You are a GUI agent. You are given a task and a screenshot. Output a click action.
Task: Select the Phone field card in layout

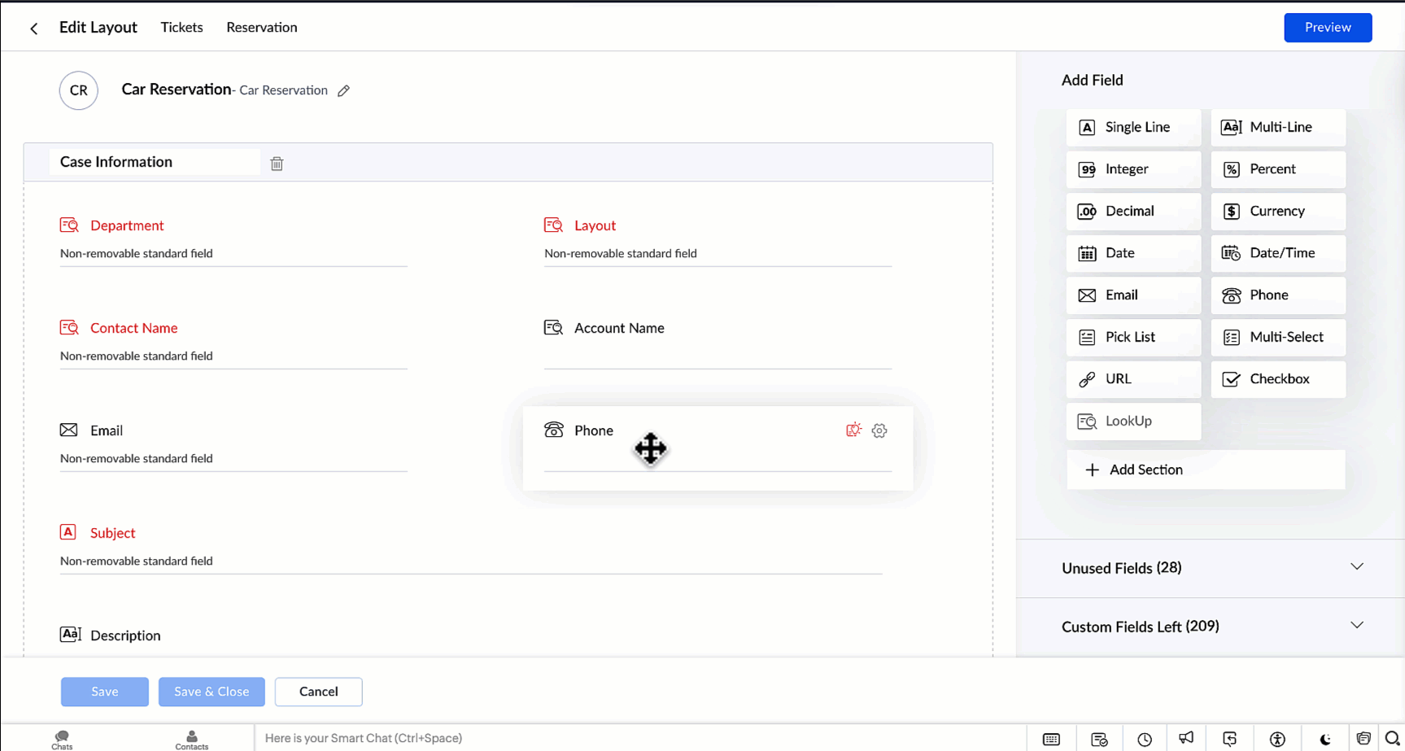[718, 448]
